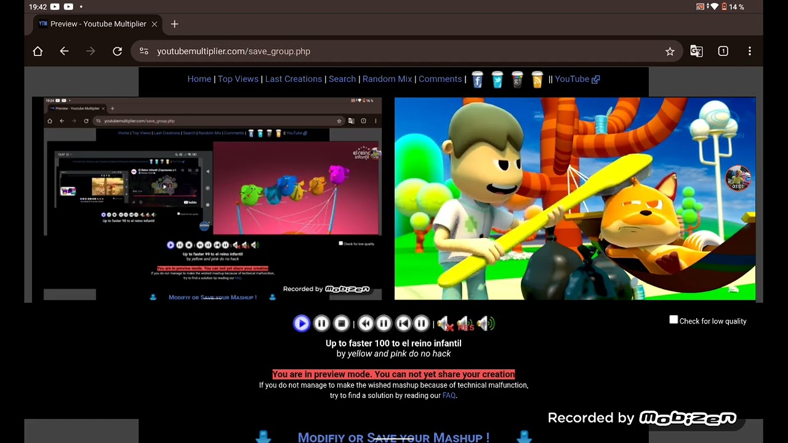Image resolution: width=788 pixels, height=443 pixels.
Task: Stop all videos with square stop button
Action: (341, 323)
